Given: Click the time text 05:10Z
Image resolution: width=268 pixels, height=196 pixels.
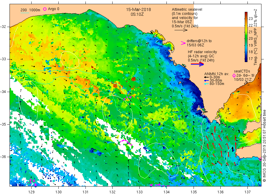Looking at the screenshot, I should [x=137, y=14].
